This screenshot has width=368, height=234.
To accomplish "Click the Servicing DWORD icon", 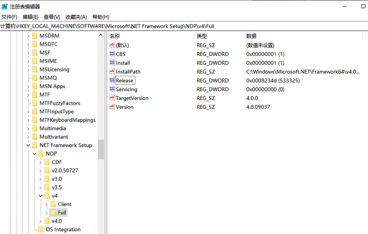I will coord(112,89).
